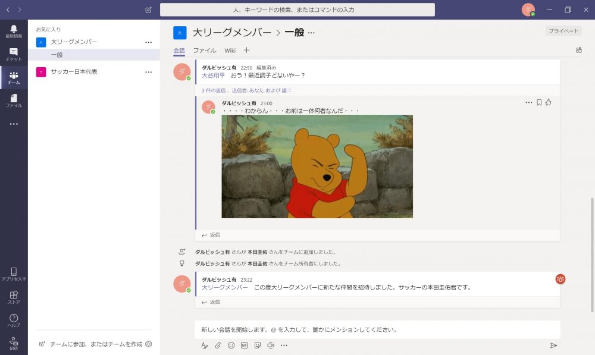Click the search and command box

click(297, 10)
